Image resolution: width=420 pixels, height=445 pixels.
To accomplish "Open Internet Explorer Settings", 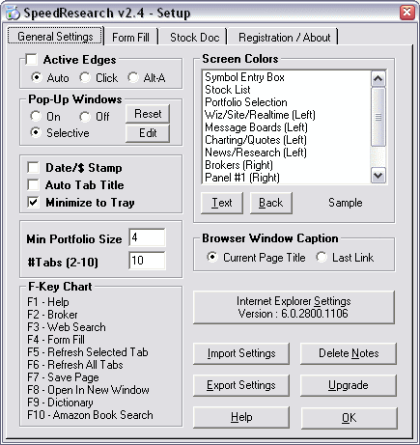I will click(x=294, y=307).
